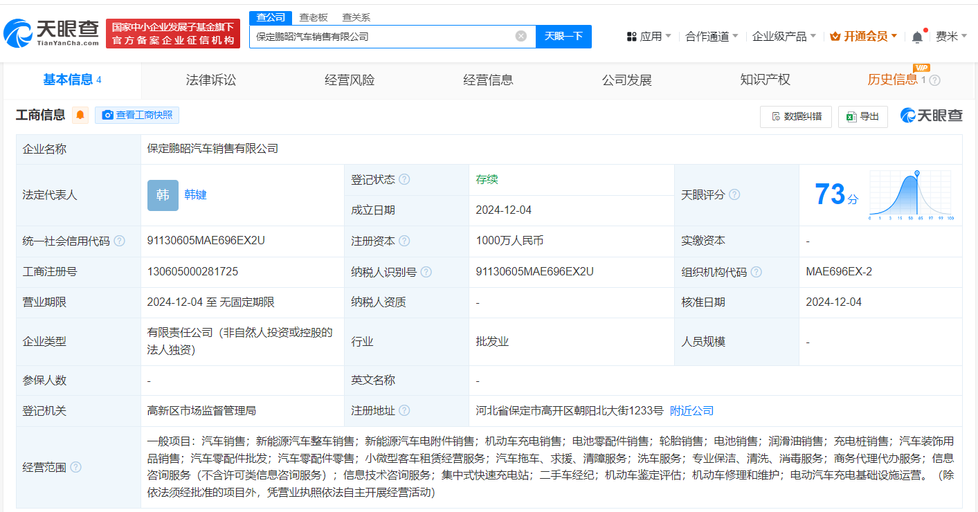
Task: Select the 查公司 search tab
Action: 271,17
